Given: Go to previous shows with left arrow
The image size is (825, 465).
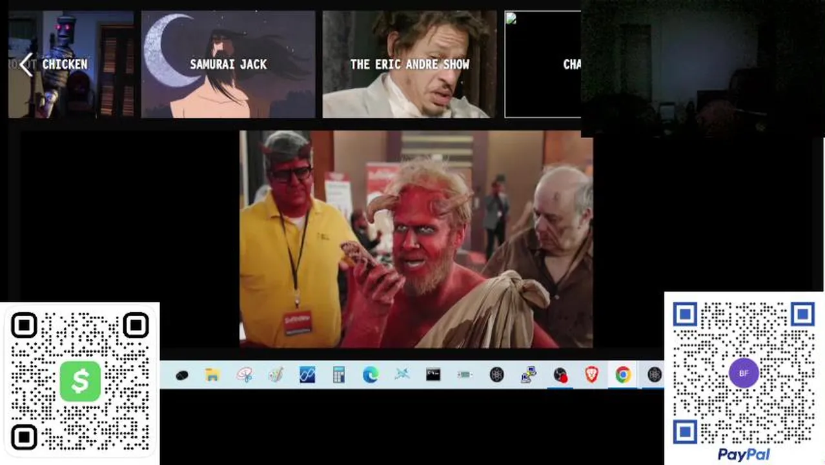Looking at the screenshot, I should coord(26,65).
